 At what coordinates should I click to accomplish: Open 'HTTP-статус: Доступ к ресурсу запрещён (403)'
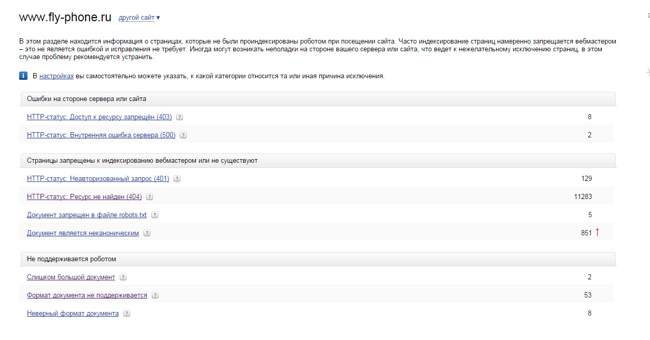tap(100, 117)
